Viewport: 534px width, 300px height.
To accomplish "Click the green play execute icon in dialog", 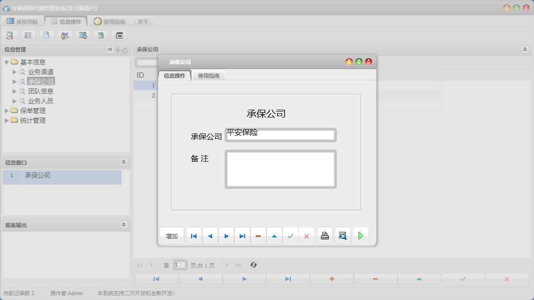I will pyautogui.click(x=360, y=235).
